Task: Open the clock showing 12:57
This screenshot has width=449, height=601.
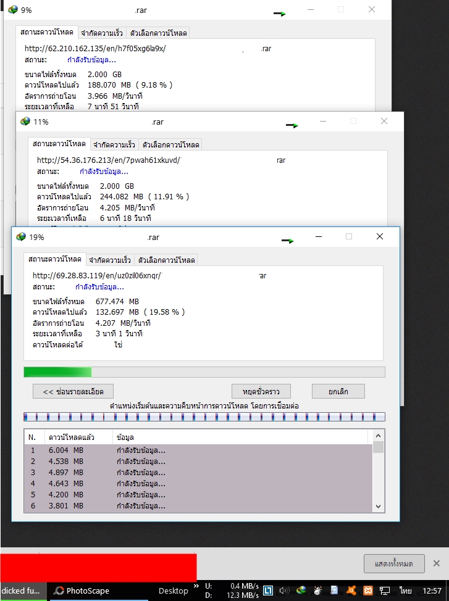Action: tap(432, 591)
